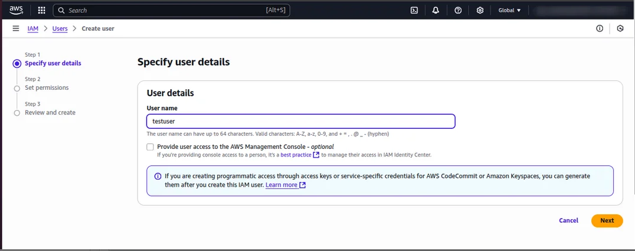
Task: Enable AWS Management Console access checkbox
Action: [150, 146]
